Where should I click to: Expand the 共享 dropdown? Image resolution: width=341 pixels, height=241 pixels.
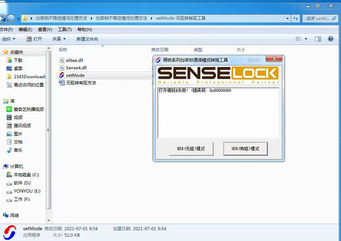59,39
